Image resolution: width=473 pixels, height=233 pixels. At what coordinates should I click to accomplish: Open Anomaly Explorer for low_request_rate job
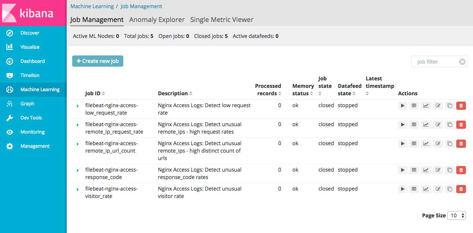[413, 106]
